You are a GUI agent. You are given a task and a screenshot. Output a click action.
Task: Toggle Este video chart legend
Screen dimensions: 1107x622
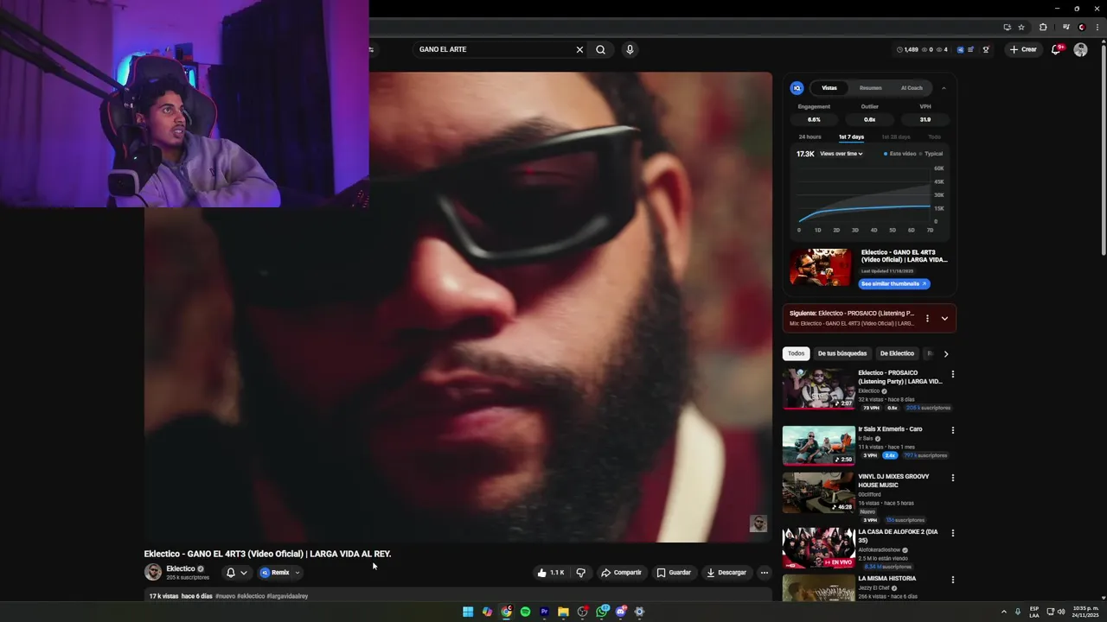pyautogui.click(x=899, y=154)
